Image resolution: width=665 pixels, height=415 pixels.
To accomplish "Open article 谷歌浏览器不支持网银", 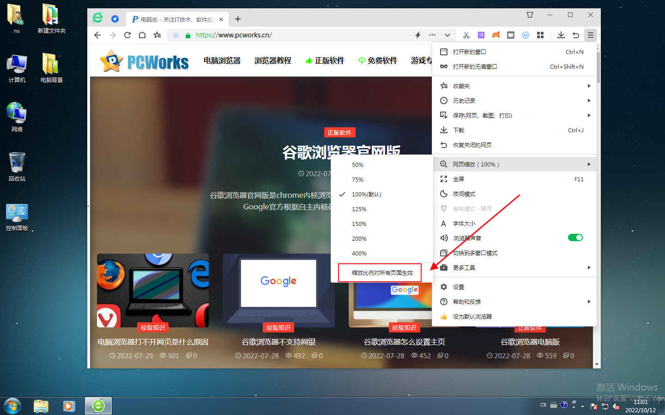I will coord(278,342).
